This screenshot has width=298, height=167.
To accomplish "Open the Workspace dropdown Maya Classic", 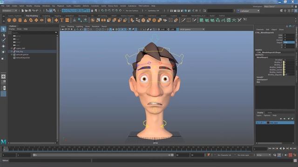I will tap(278, 6).
